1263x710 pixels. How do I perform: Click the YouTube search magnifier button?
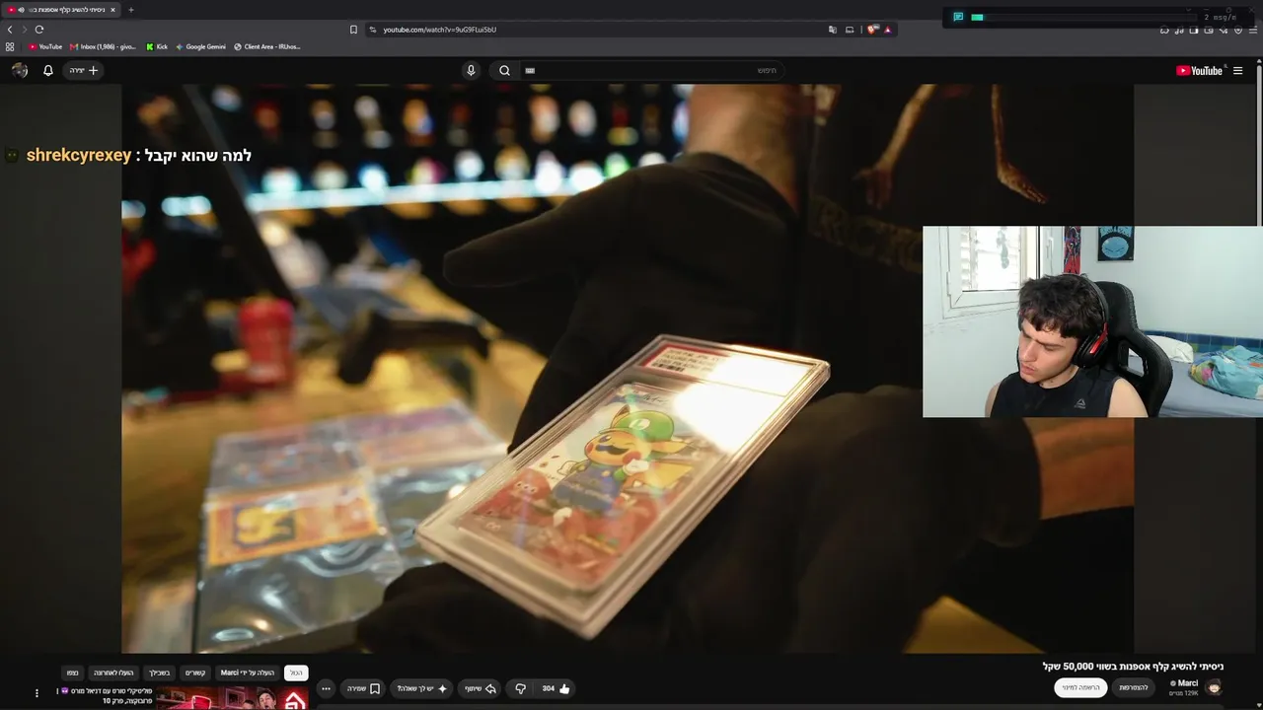tap(504, 70)
